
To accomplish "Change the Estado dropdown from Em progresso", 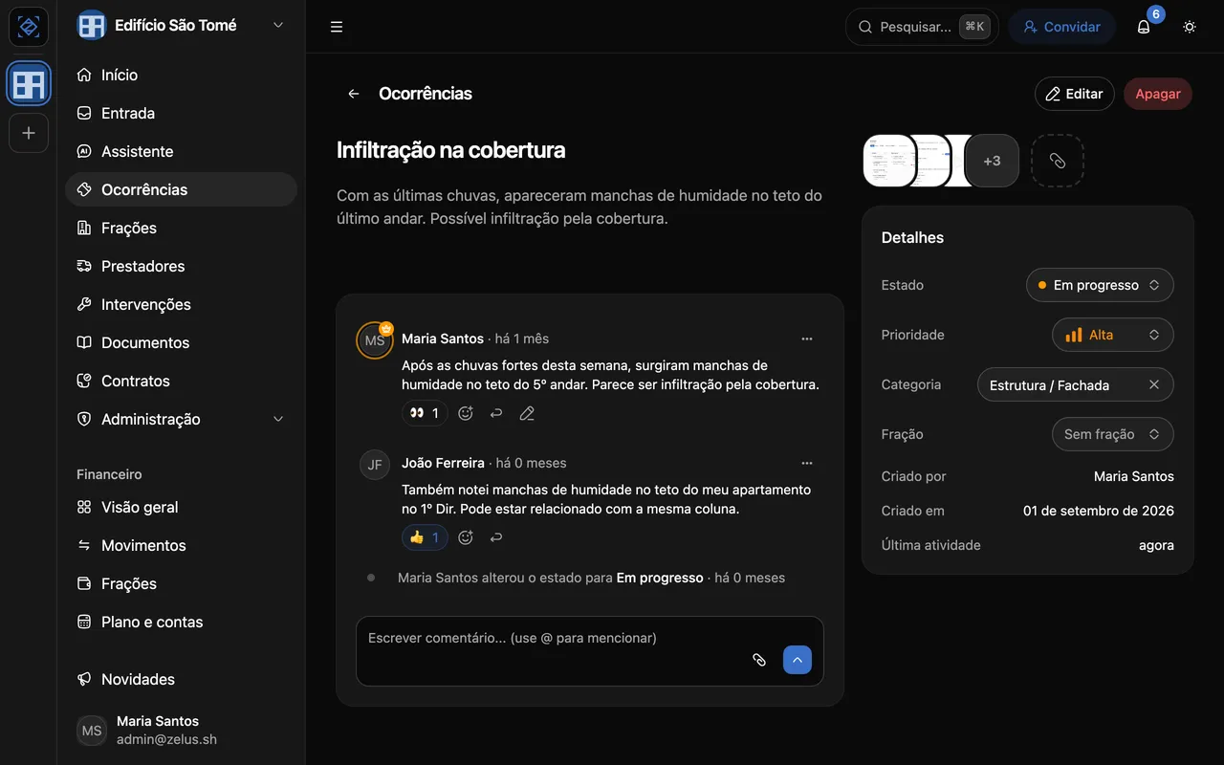I will tap(1100, 285).
